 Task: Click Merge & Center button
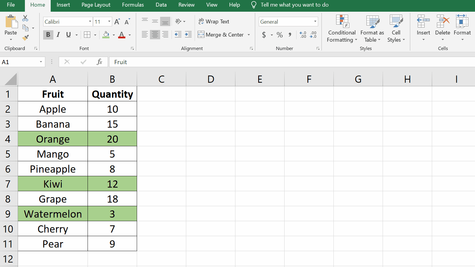point(221,35)
